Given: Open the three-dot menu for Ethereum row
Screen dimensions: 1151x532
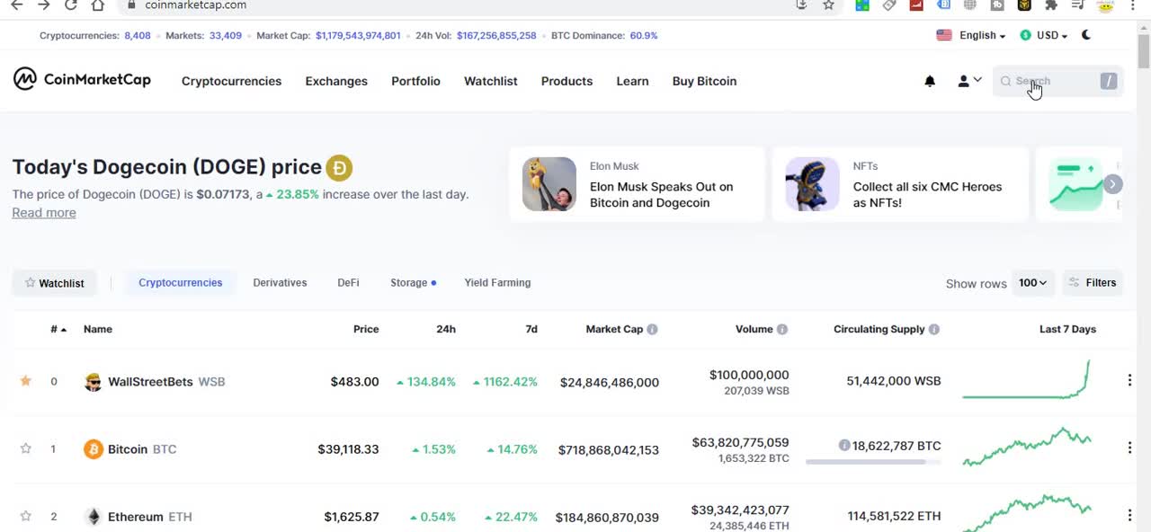Looking at the screenshot, I should (1129, 515).
